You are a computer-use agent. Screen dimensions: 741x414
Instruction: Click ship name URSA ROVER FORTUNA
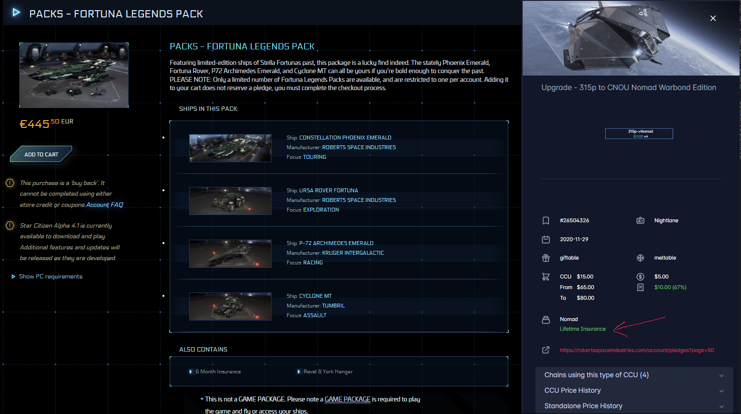[328, 190]
